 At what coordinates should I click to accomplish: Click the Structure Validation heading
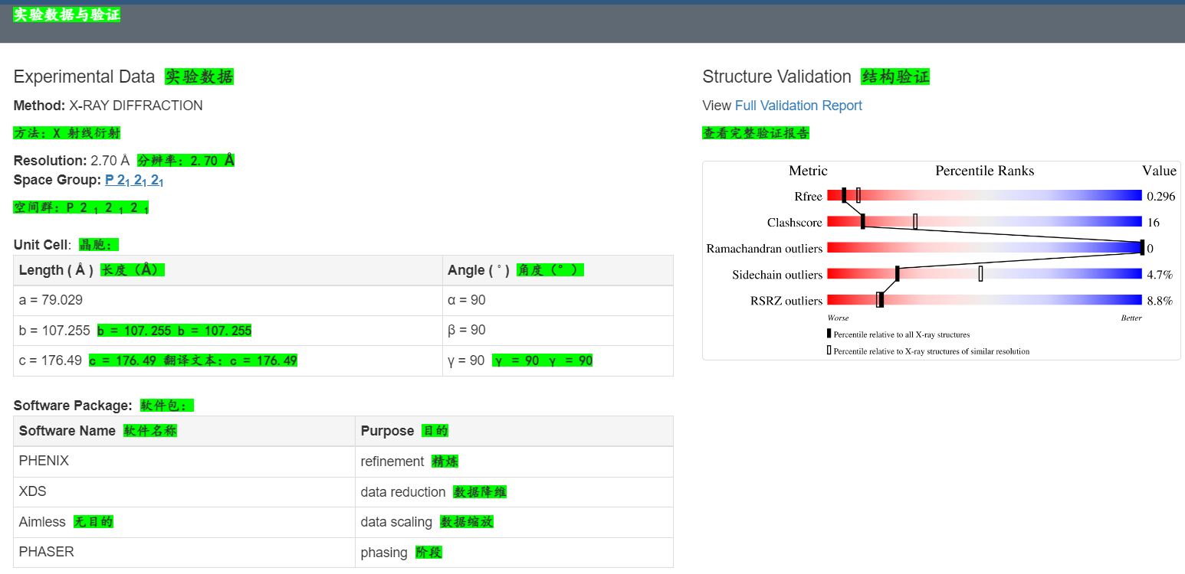776,77
